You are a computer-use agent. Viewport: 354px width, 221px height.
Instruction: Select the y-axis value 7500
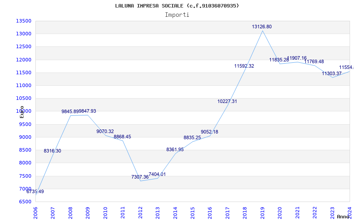25,176
